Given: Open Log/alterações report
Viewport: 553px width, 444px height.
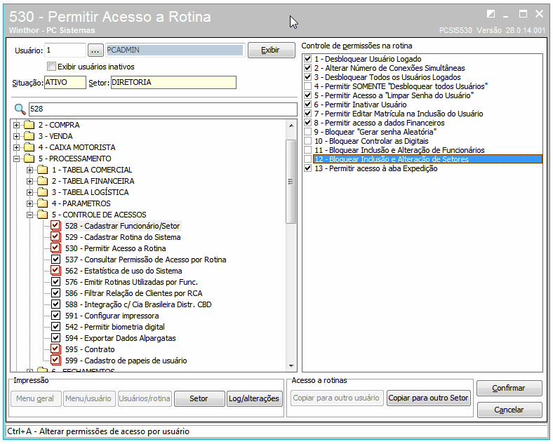Looking at the screenshot, I should click(x=254, y=398).
